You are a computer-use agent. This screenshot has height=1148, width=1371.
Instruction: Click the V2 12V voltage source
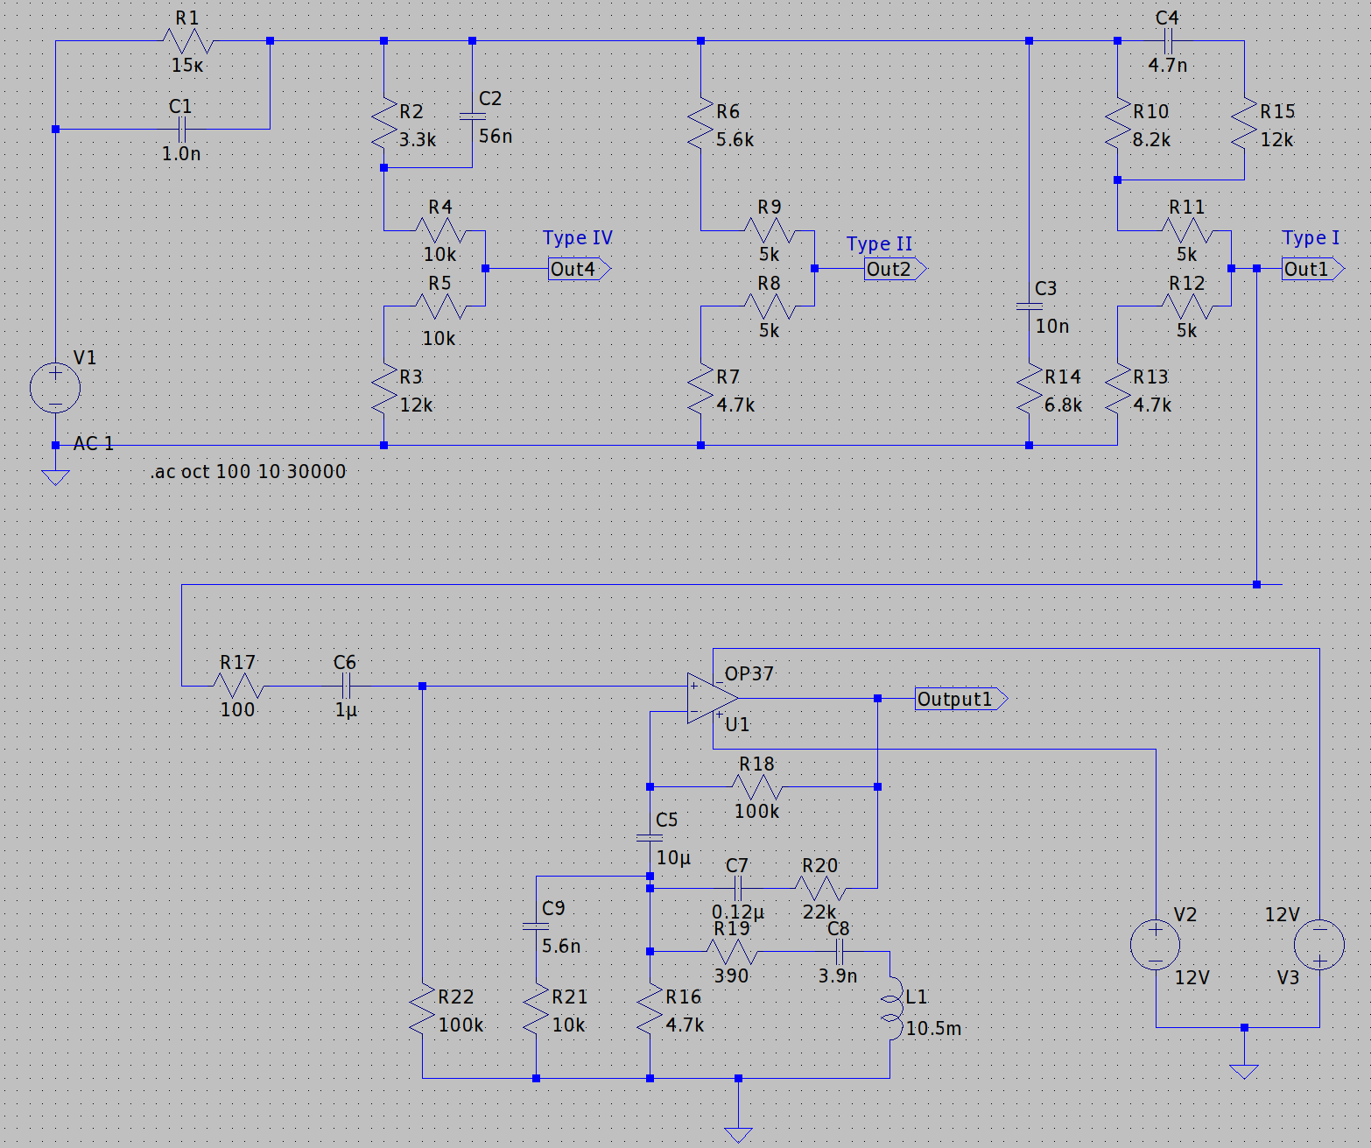coord(1156,945)
